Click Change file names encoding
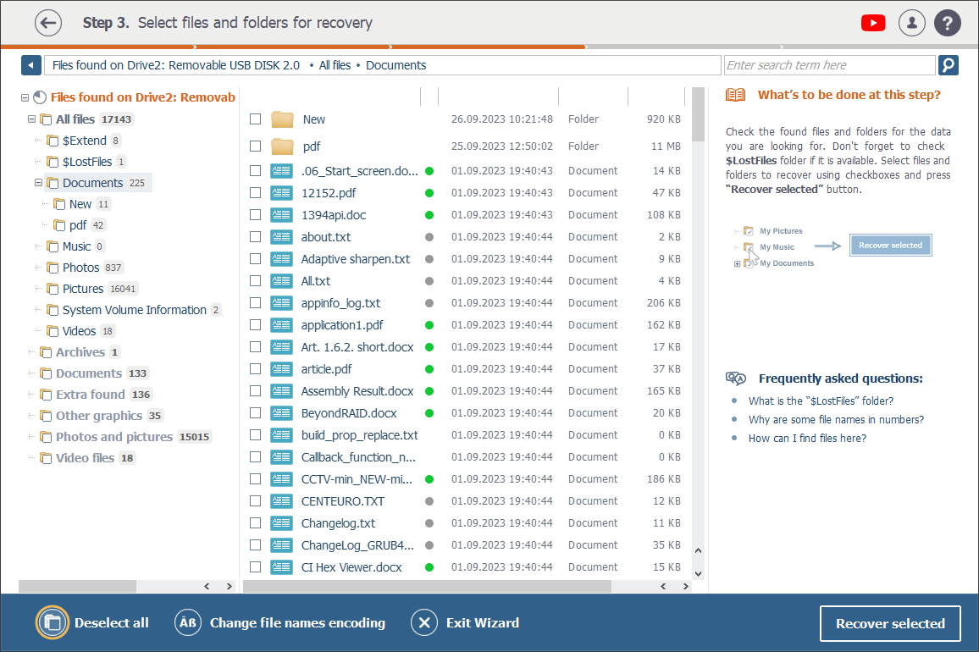The height and width of the screenshot is (652, 979). pos(297,622)
